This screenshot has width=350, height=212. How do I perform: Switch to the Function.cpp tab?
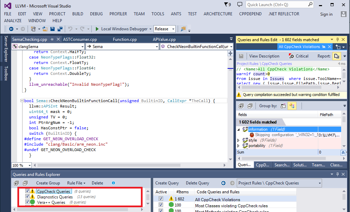pos(125,39)
